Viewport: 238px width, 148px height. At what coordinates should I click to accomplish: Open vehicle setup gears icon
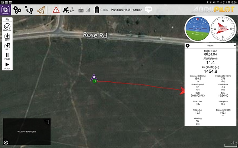[x=17, y=10]
